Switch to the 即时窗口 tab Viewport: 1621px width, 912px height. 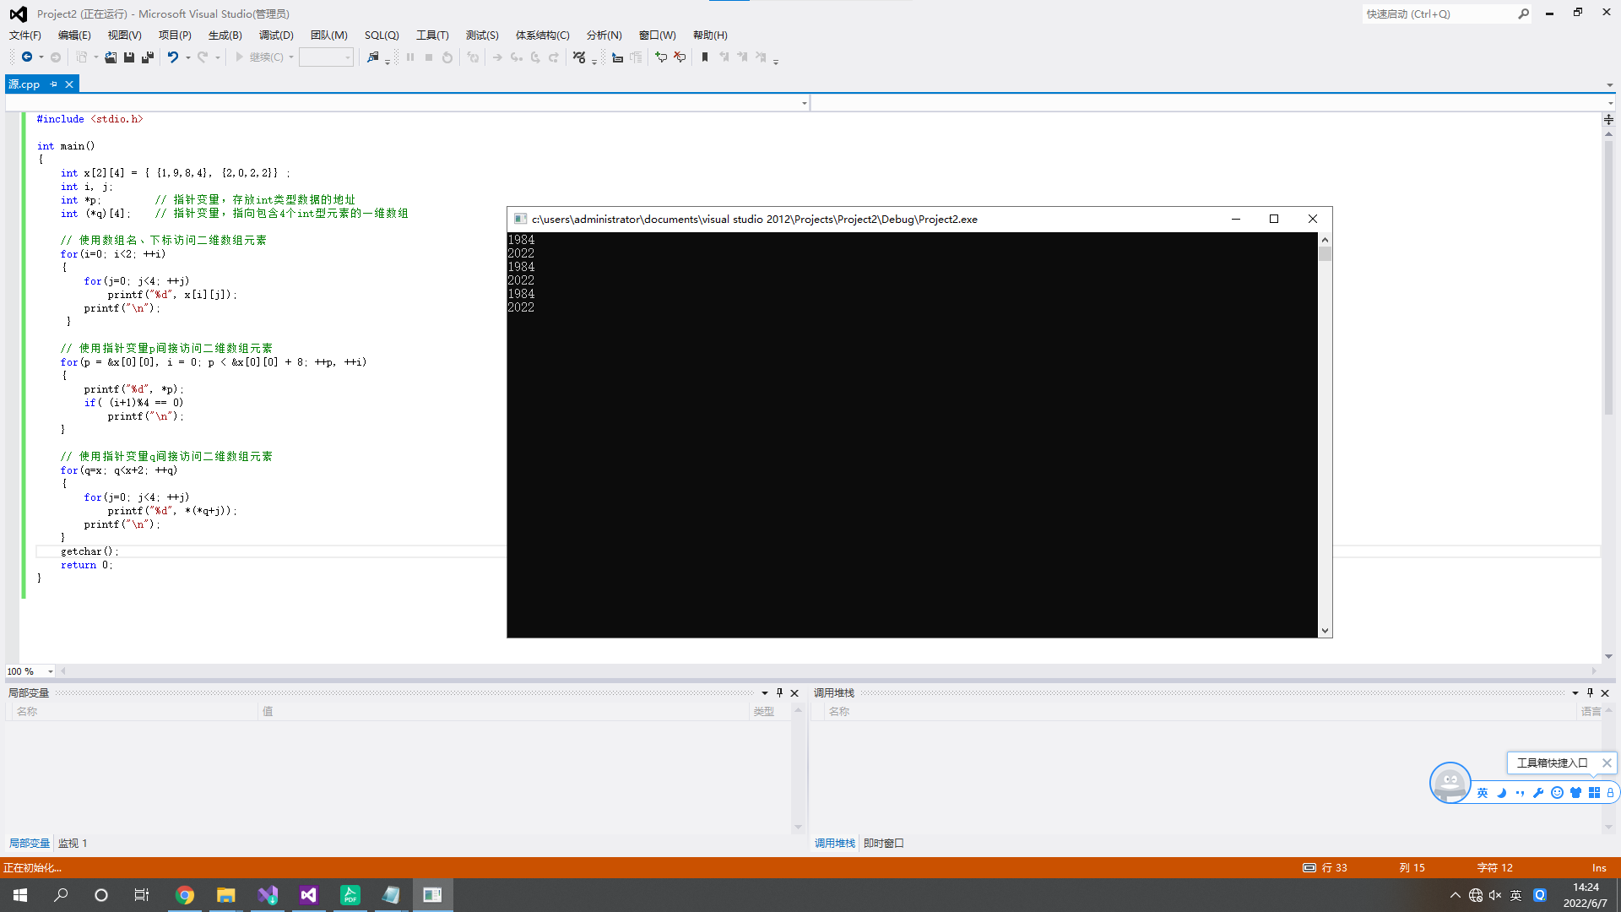click(x=883, y=843)
